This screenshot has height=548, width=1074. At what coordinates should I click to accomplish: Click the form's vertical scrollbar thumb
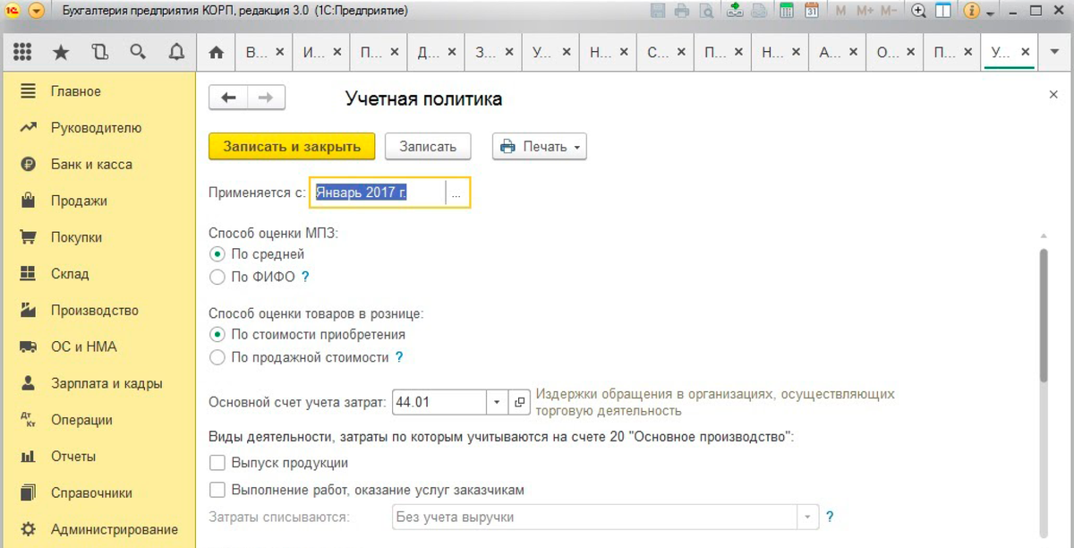[1044, 317]
